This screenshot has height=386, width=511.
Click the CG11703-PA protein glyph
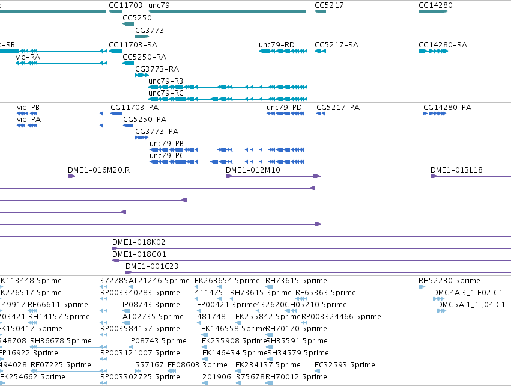[116, 114]
